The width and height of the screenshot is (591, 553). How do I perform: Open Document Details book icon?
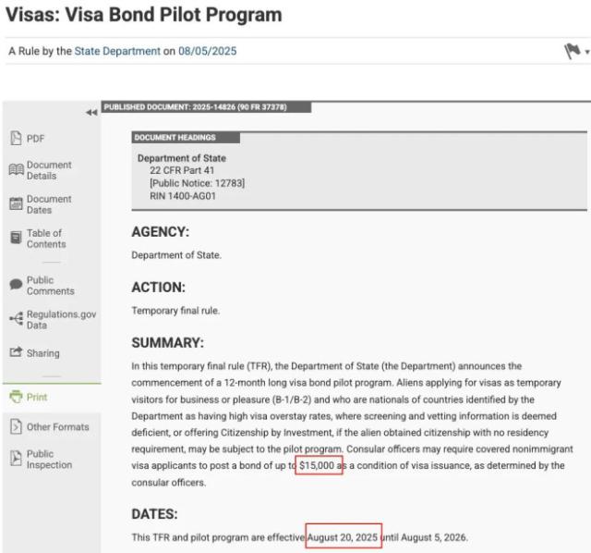pyautogui.click(x=15, y=169)
